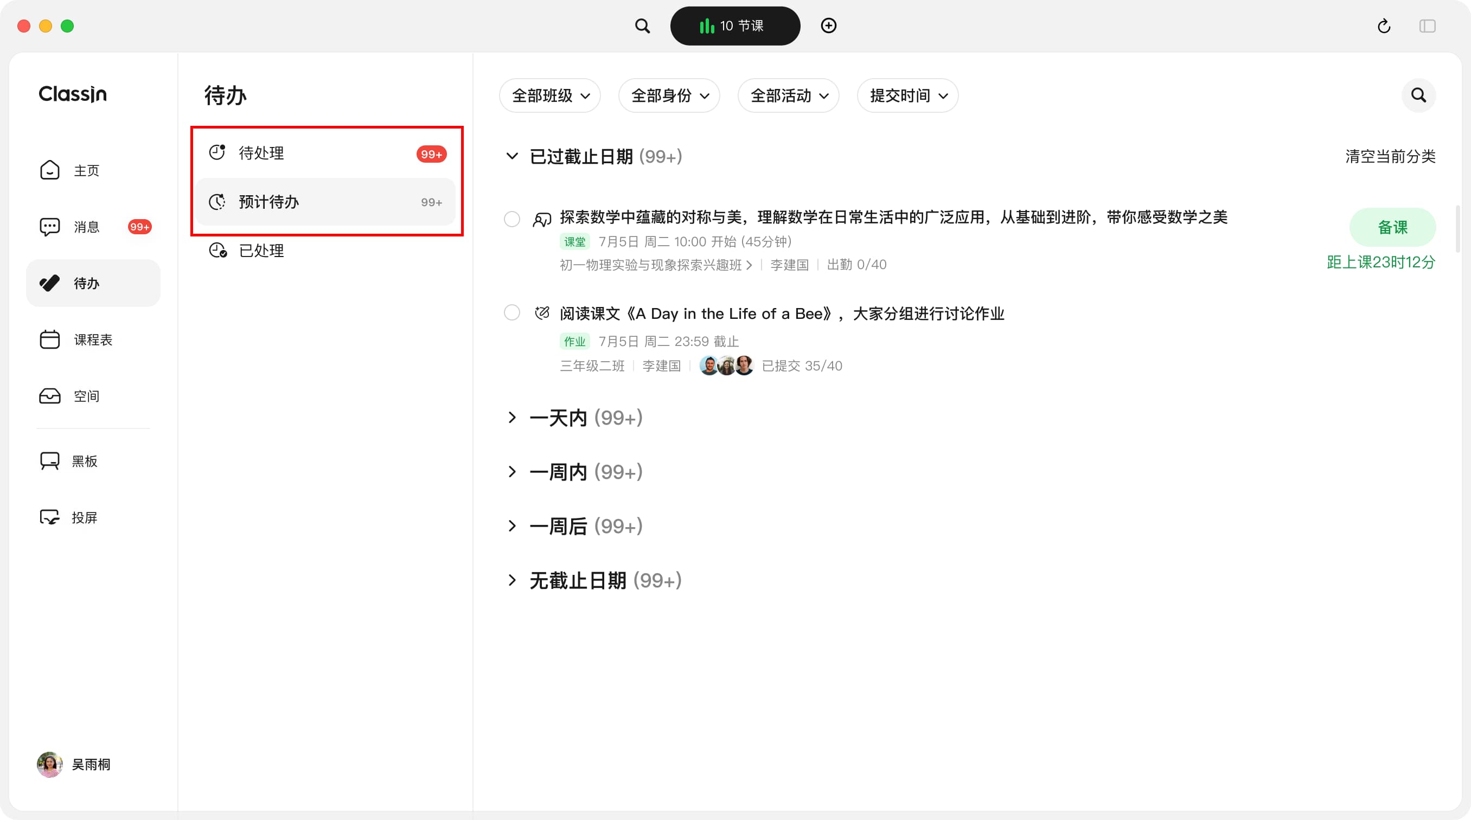Expand the 一周后 section
This screenshot has height=820, width=1471.
pos(512,526)
